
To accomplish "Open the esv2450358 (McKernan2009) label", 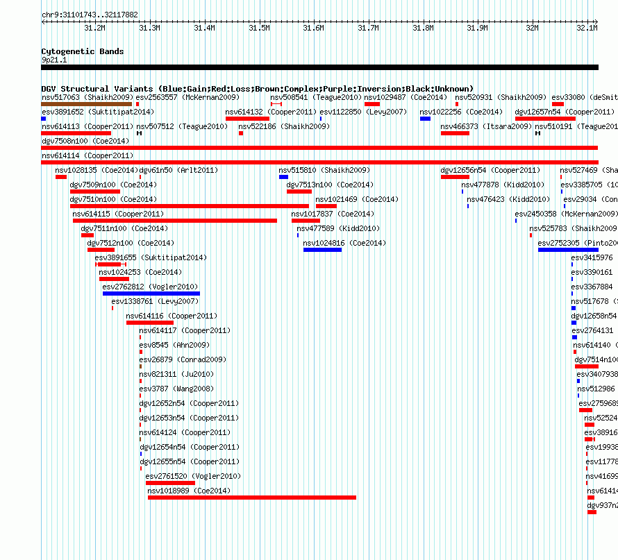I will (566, 214).
